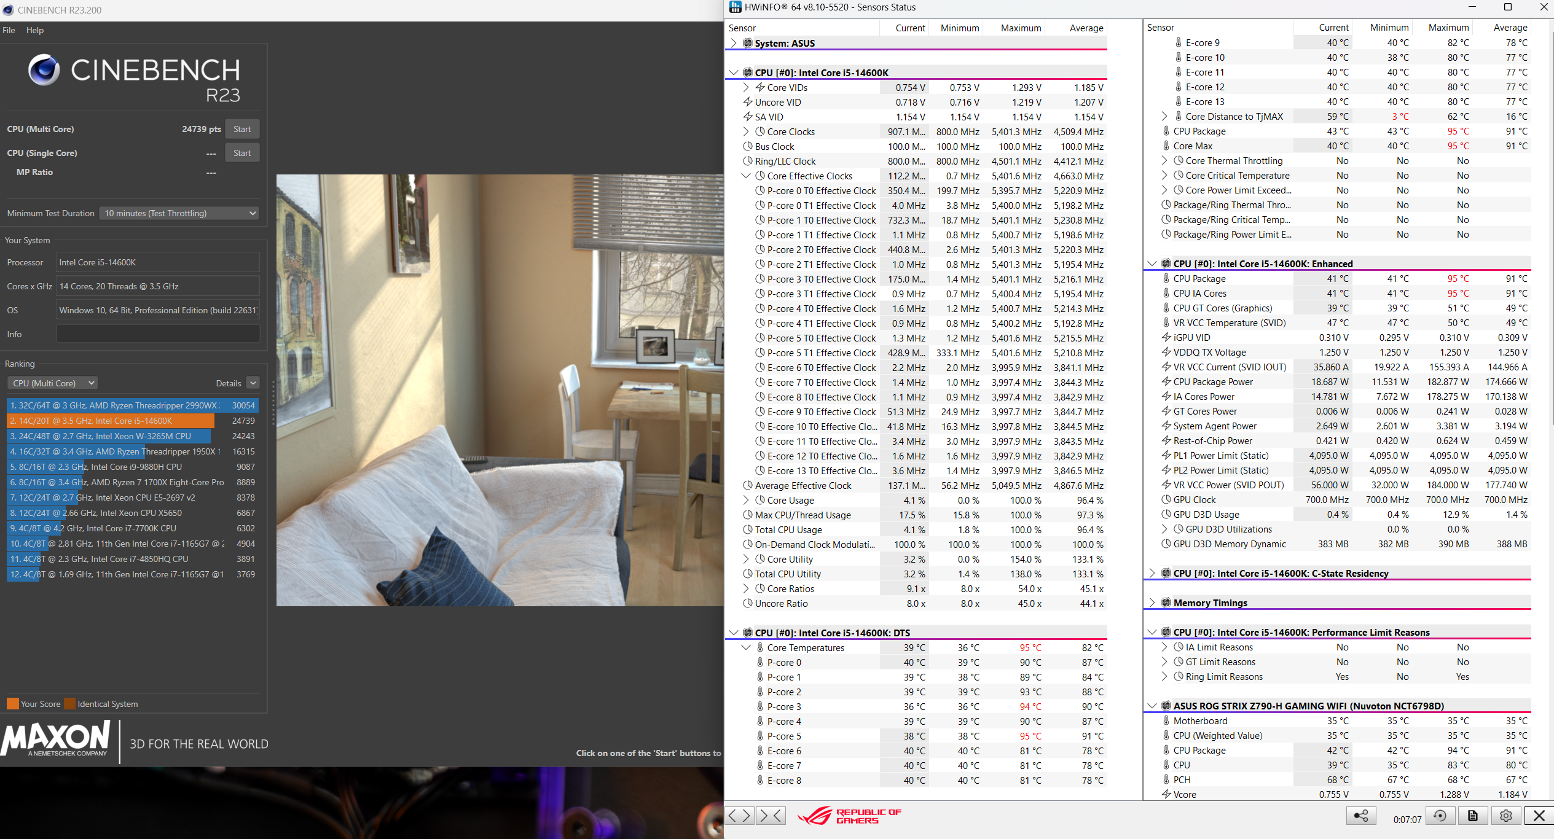This screenshot has width=1554, height=839.
Task: Open HWiNFO sensor settings gear icon
Action: click(1505, 816)
